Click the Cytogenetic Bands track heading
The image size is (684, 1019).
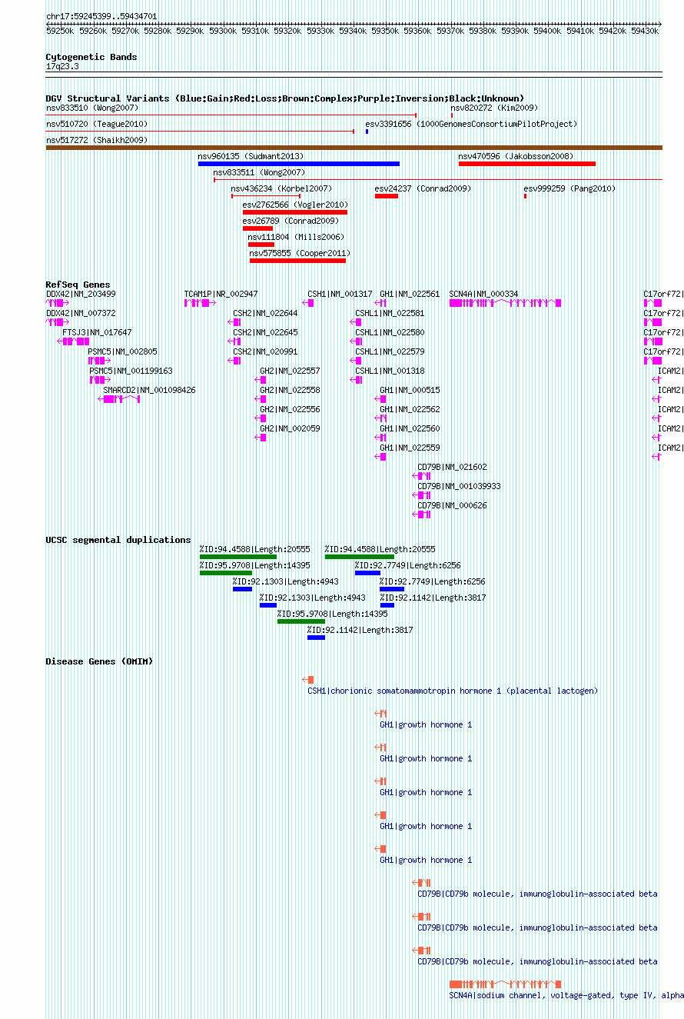(x=91, y=57)
